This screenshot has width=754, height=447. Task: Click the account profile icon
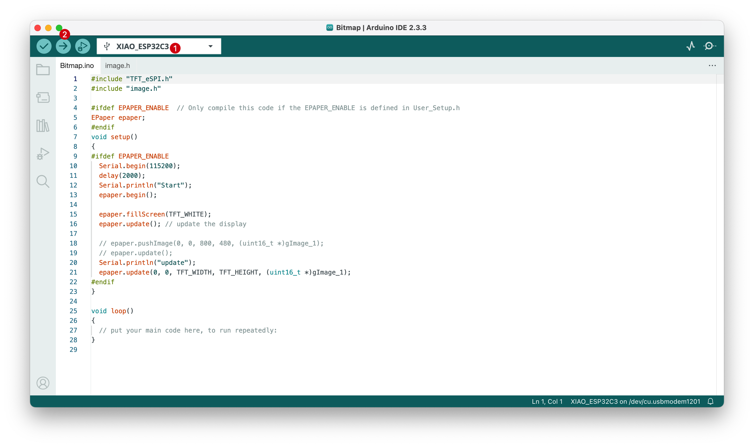point(43,383)
